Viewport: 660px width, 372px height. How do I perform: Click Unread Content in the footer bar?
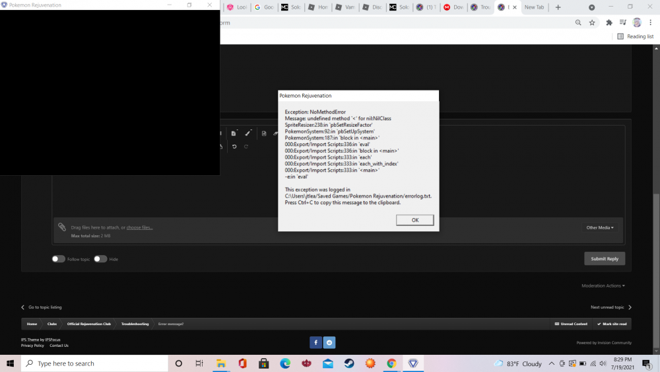point(571,324)
